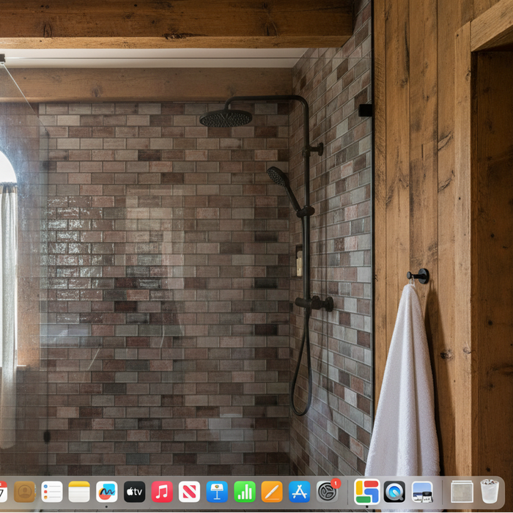This screenshot has height=513, width=513.
Task: Open the Music app
Action: click(x=162, y=491)
